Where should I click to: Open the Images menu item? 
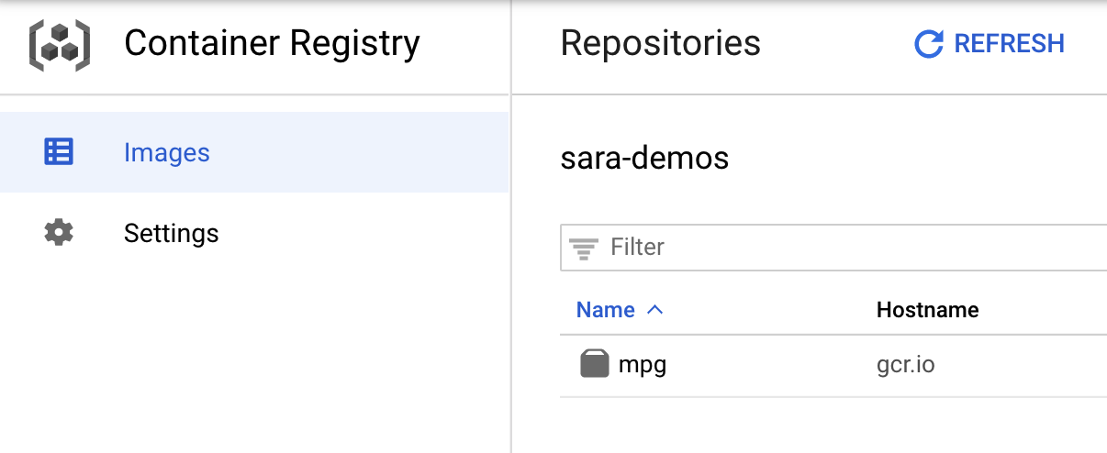tap(167, 152)
